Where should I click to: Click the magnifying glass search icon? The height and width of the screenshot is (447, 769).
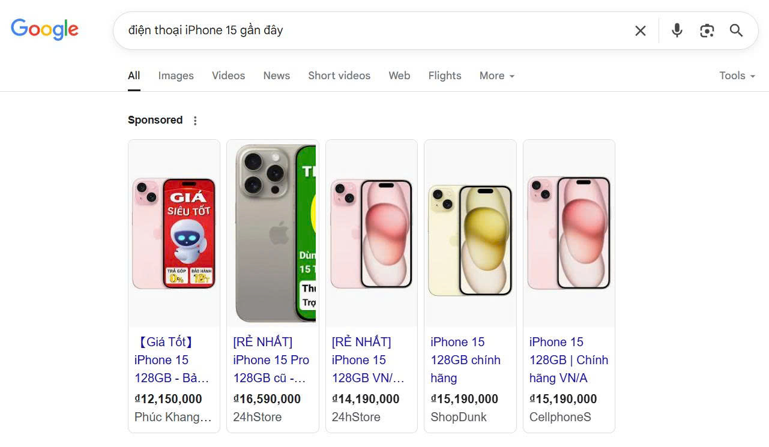coord(737,31)
